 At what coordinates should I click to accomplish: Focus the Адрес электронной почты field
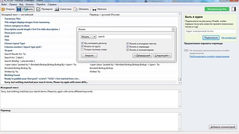pos(211,31)
